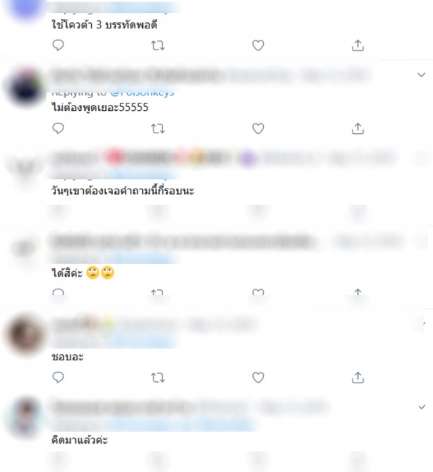Open the avatar beside "ไม่ต้องพูดเยอะ55555" tweet

[x=26, y=88]
